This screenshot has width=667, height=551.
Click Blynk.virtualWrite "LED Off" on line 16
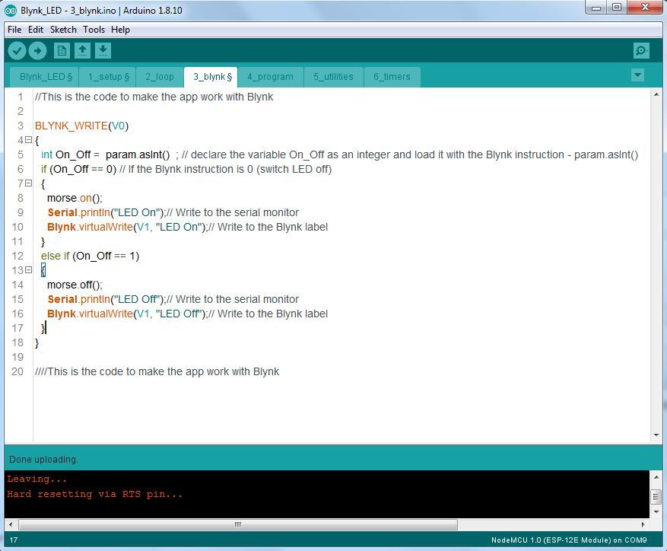(127, 314)
